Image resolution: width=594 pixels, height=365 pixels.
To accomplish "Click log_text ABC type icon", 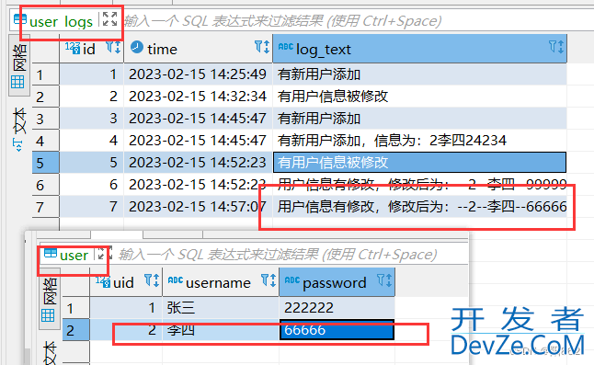I will [x=286, y=46].
